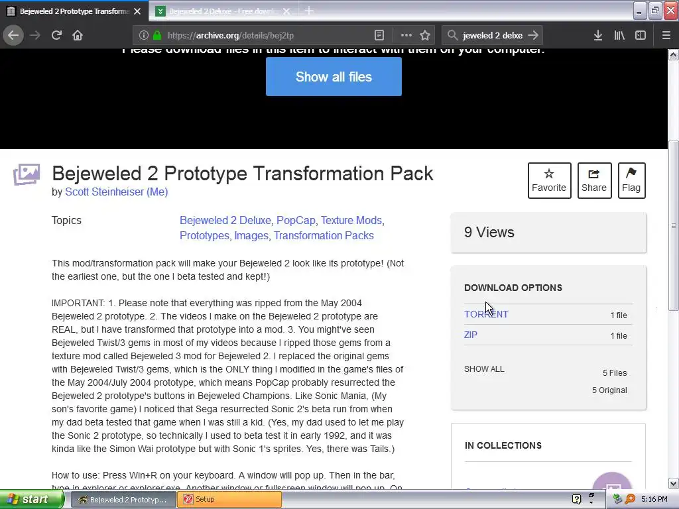Open the Library toolbar icon
679x509 pixels.
pyautogui.click(x=619, y=35)
